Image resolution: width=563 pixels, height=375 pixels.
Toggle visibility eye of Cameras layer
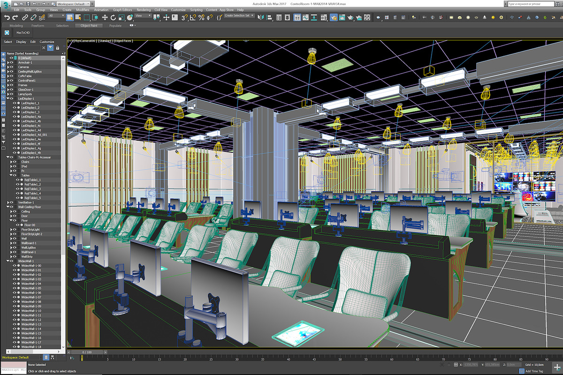11,67
